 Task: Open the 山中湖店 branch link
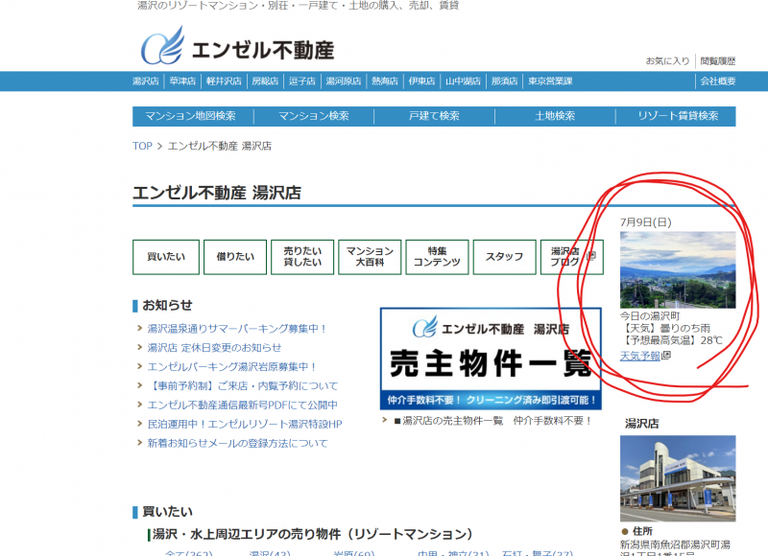pyautogui.click(x=463, y=81)
